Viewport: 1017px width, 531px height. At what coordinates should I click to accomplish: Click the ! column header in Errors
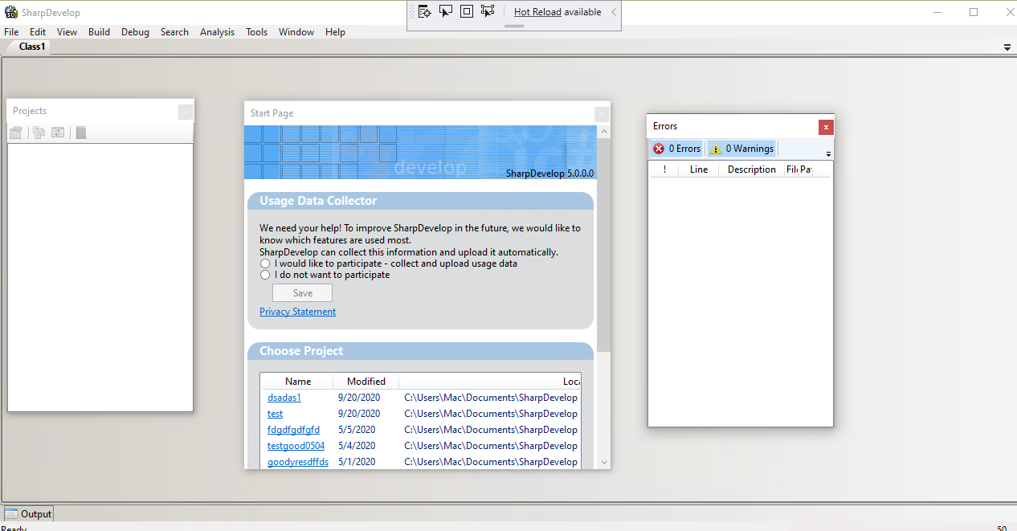coord(664,170)
